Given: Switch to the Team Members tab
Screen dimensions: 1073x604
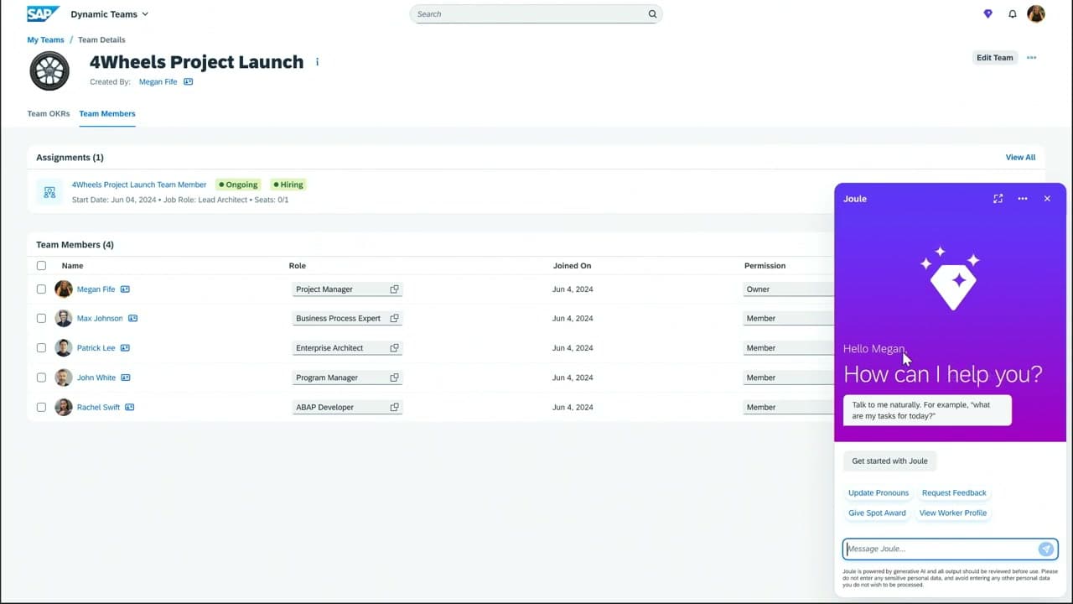Looking at the screenshot, I should coord(107,114).
